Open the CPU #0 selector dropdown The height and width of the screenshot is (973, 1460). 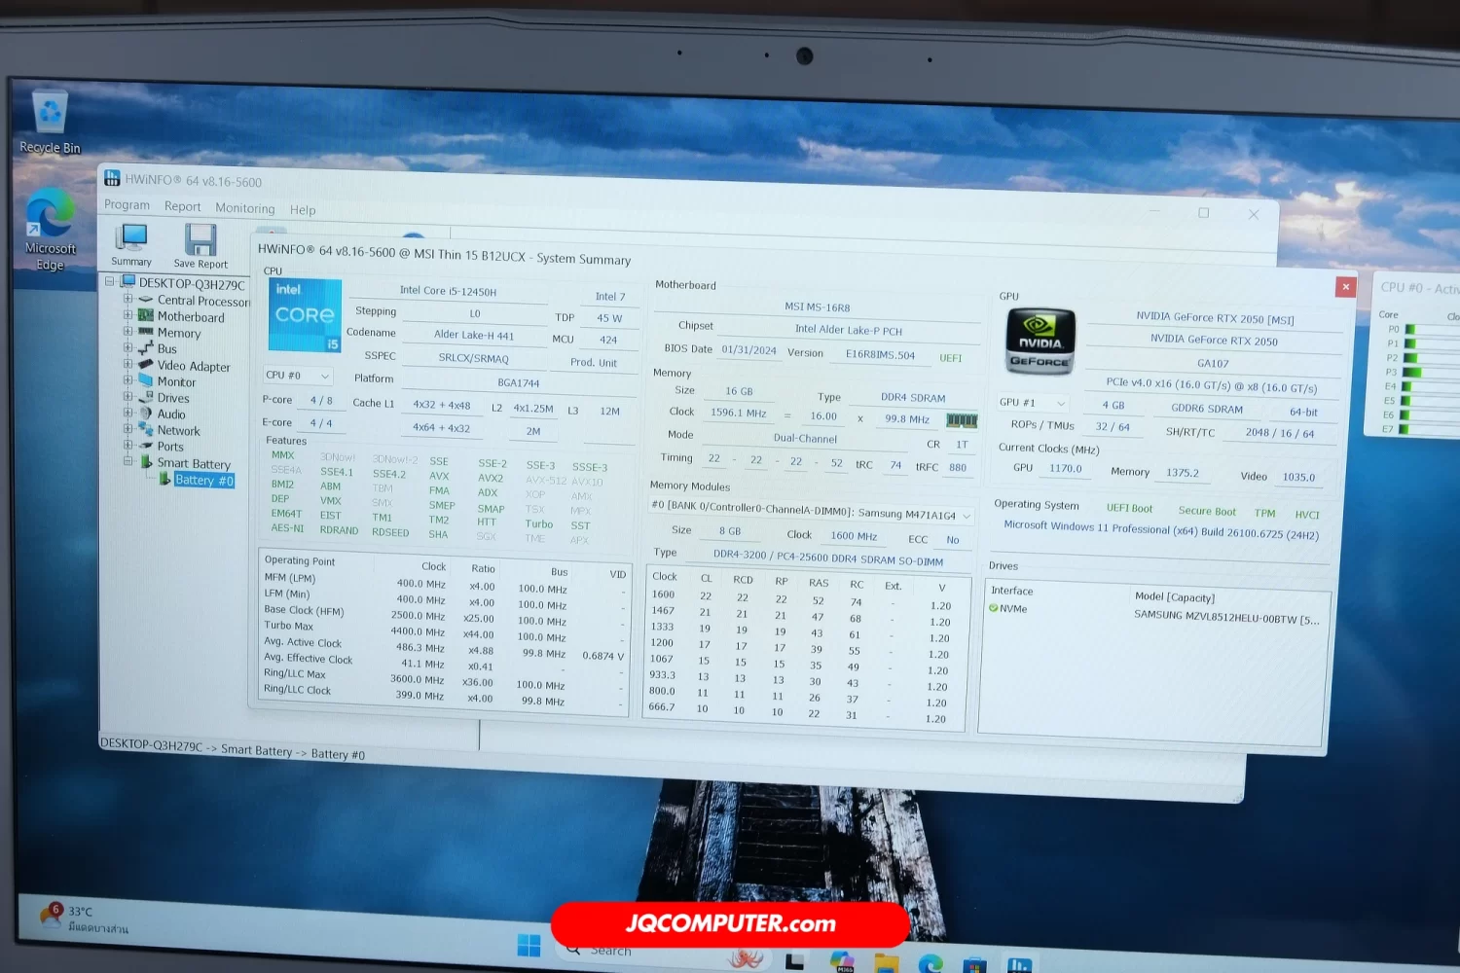[298, 376]
